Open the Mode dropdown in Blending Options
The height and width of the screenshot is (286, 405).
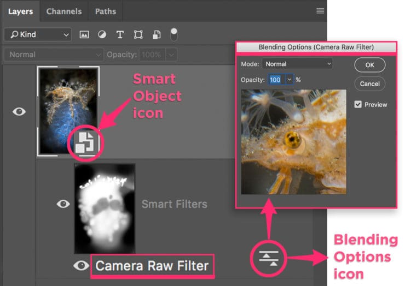(x=297, y=64)
